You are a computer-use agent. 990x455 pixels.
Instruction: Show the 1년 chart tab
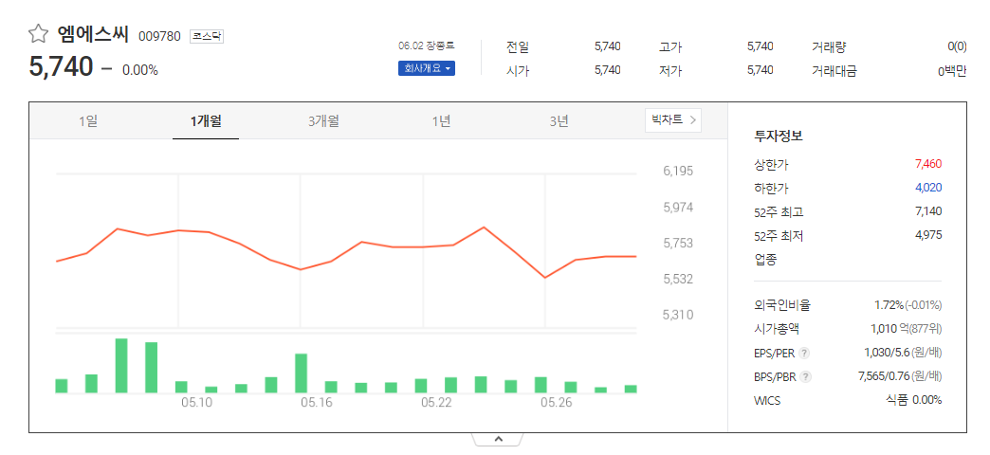click(441, 121)
